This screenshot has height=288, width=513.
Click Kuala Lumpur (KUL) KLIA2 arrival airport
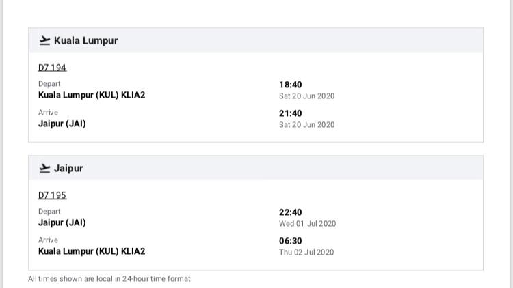coord(92,251)
